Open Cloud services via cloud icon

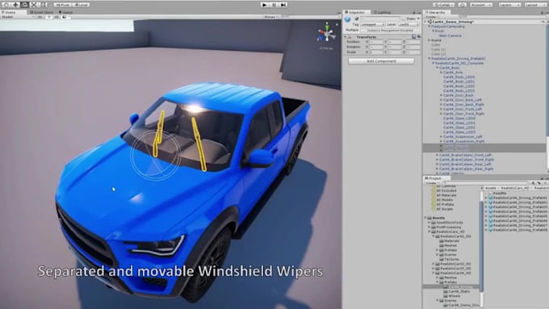(x=462, y=5)
